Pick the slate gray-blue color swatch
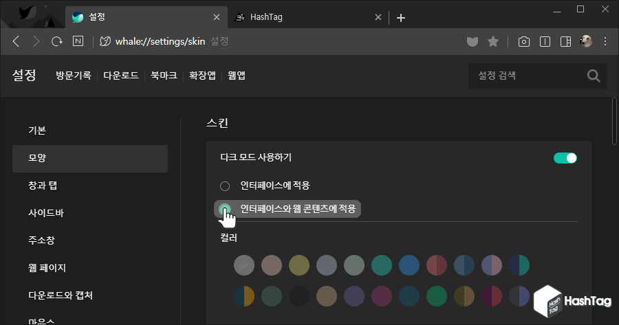 [327, 265]
